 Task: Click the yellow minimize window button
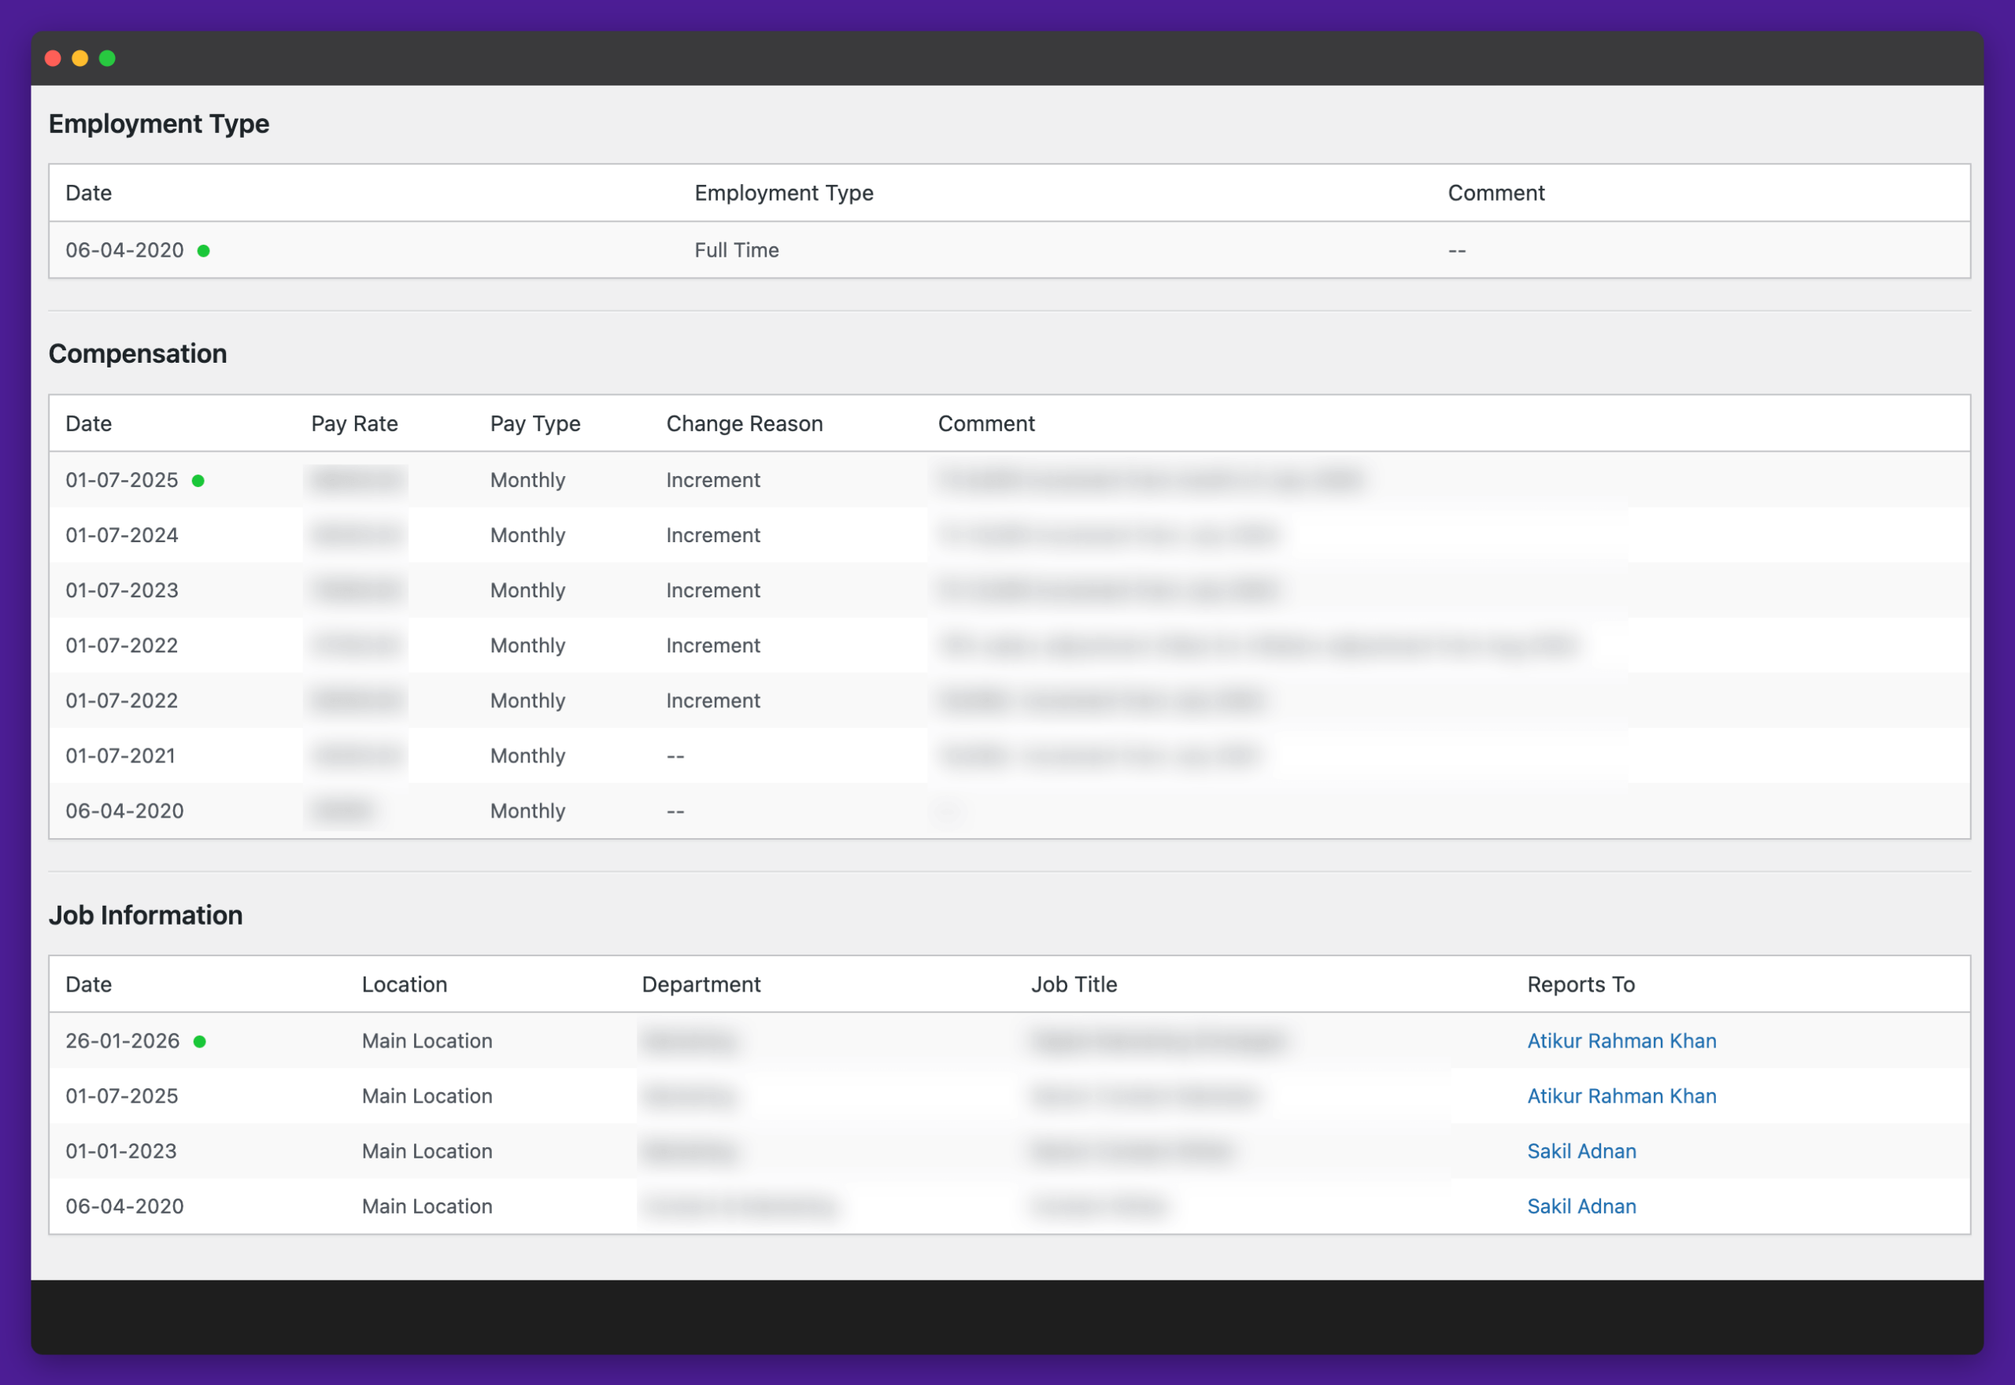(79, 58)
